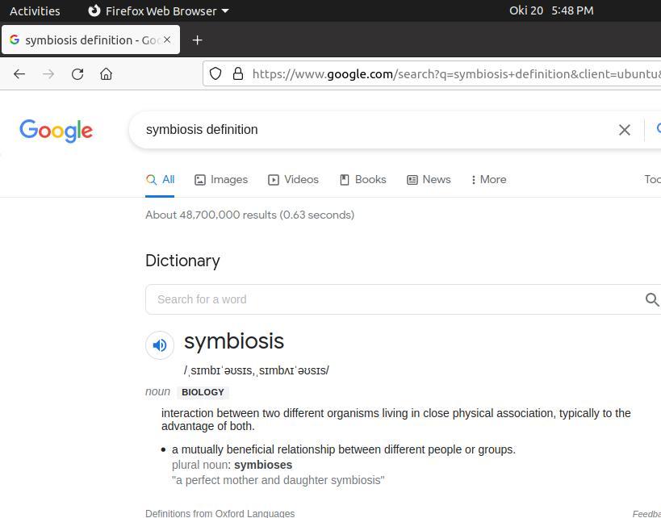Open a new browser tab
661x518 pixels.
pos(197,40)
